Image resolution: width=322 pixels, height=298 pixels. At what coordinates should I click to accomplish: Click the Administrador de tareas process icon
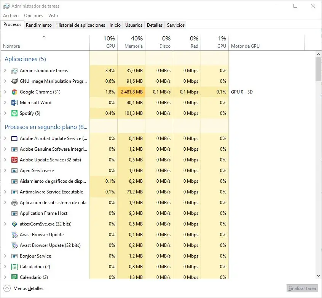click(x=14, y=71)
